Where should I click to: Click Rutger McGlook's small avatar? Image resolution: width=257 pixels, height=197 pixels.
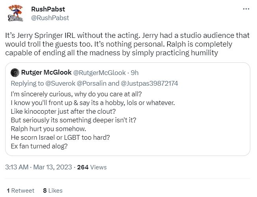pyautogui.click(x=15, y=73)
